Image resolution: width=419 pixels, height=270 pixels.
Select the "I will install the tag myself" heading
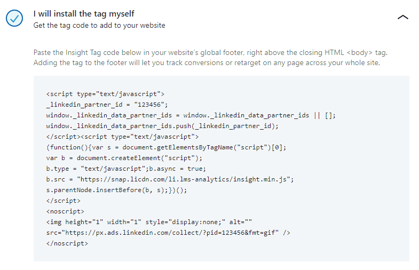click(x=84, y=14)
